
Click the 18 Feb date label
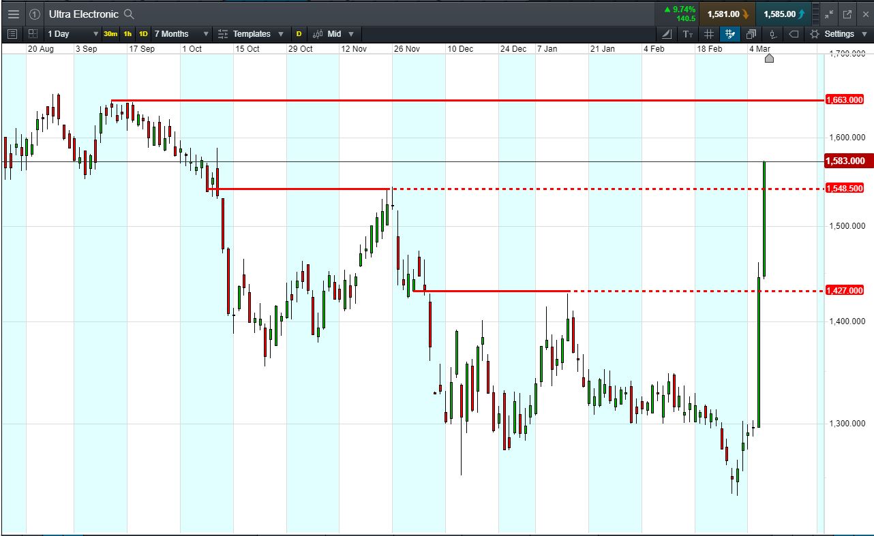pyautogui.click(x=710, y=49)
